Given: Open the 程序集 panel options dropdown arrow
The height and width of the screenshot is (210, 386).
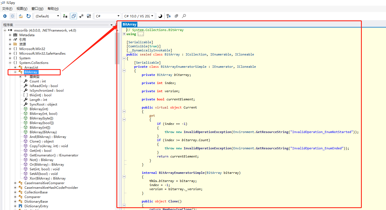Looking at the screenshot, I should coord(112,25).
